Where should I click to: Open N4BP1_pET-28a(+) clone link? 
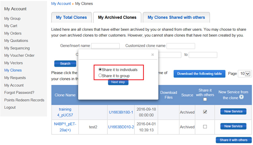click(65, 127)
